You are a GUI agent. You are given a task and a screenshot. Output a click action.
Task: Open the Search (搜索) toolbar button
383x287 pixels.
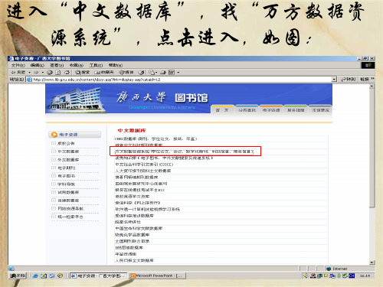pyautogui.click(x=83, y=73)
